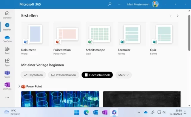Open the notifications bell
Image resolution: width=191 pixels, height=117 pixels.
[185, 112]
